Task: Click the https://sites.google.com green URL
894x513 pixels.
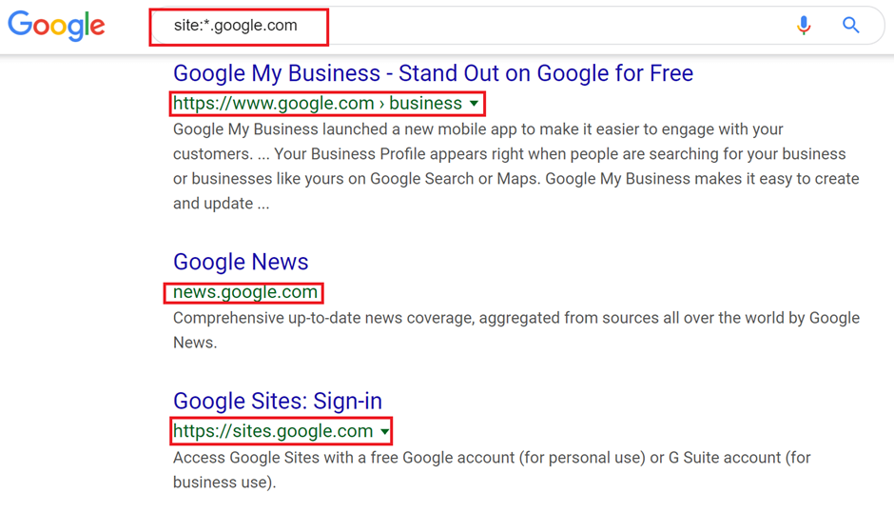Action: pos(272,431)
